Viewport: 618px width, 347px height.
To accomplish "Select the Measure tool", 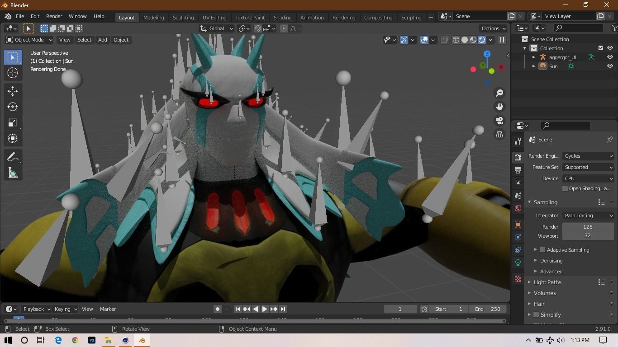I will click(13, 173).
